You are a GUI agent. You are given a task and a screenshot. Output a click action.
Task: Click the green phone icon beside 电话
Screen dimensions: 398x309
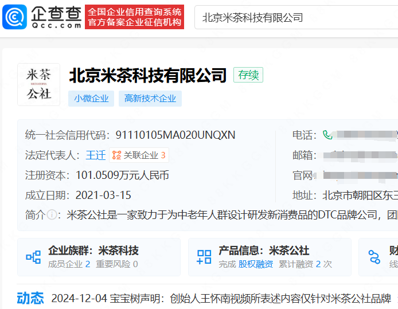click(327, 135)
